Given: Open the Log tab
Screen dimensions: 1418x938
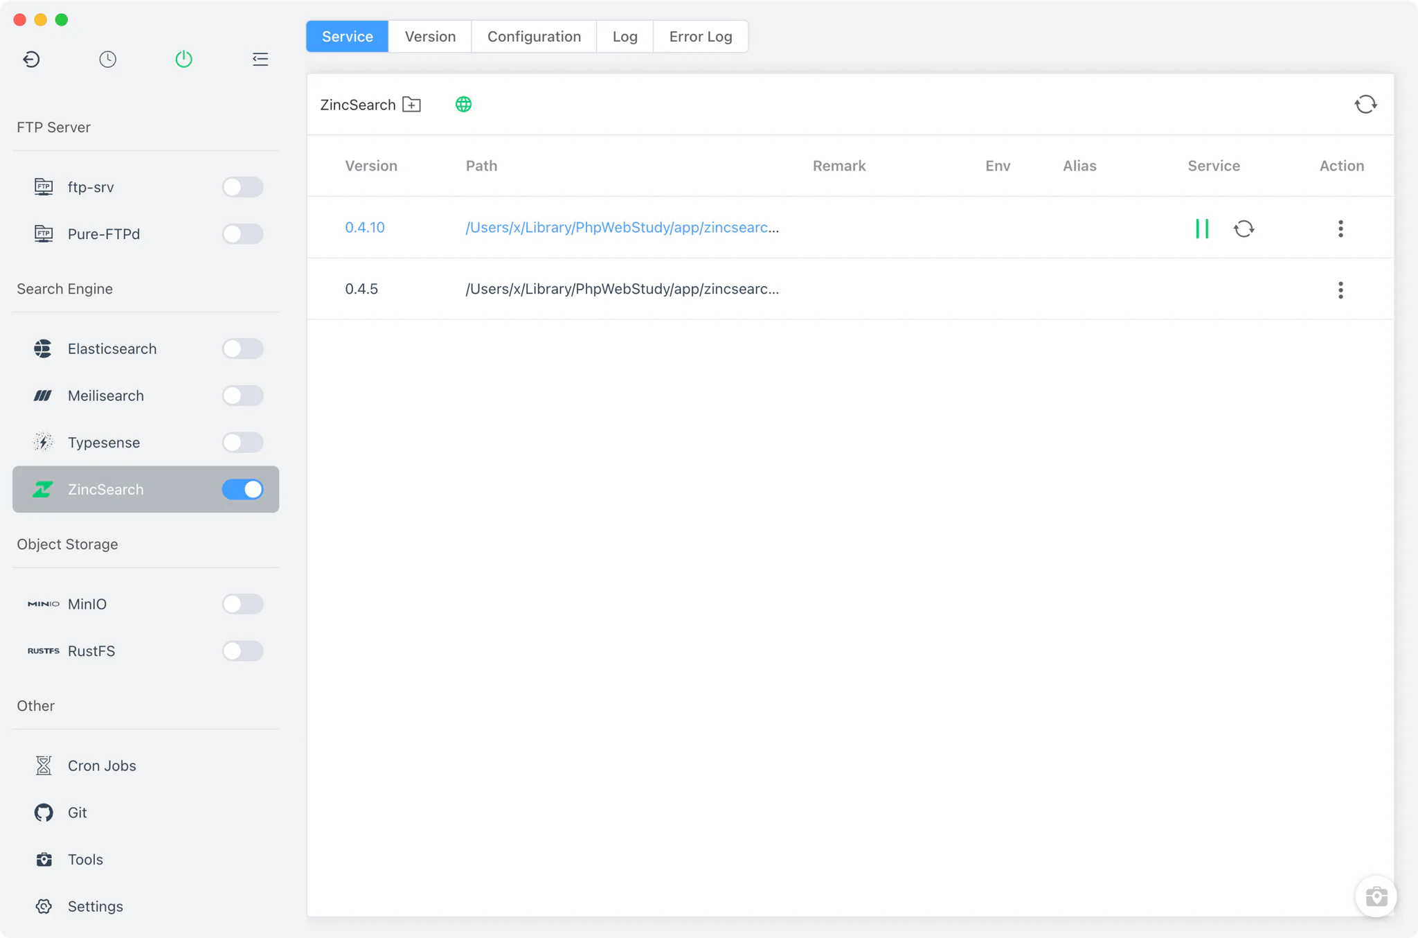Looking at the screenshot, I should pos(625,37).
